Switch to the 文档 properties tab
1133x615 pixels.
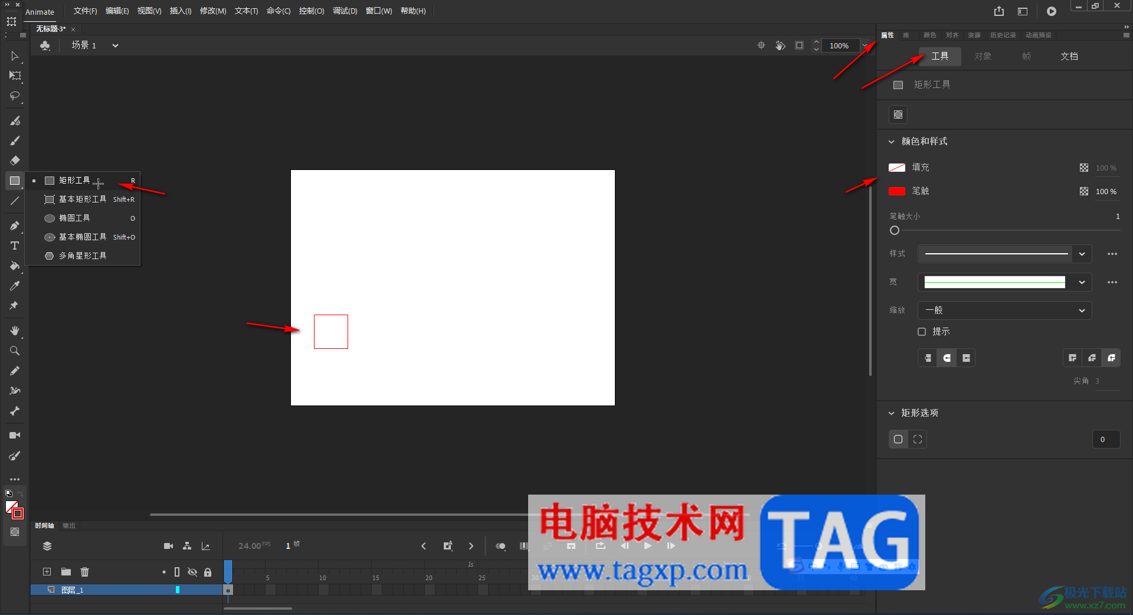click(1069, 56)
